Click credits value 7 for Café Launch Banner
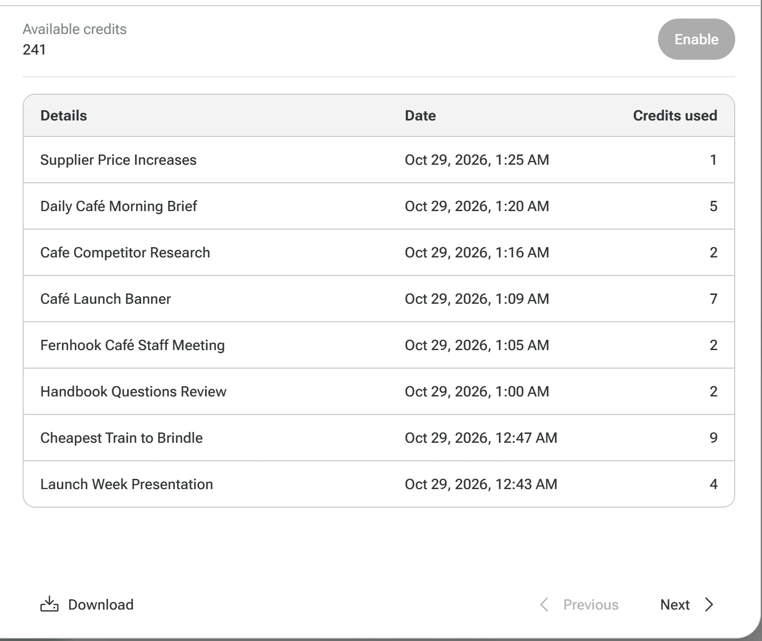 [x=714, y=299]
